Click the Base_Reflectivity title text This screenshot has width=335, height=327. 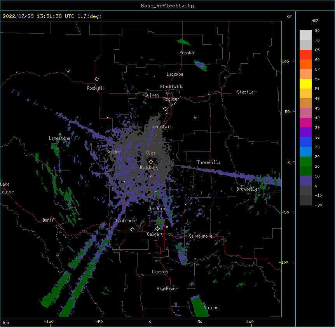tap(167, 6)
